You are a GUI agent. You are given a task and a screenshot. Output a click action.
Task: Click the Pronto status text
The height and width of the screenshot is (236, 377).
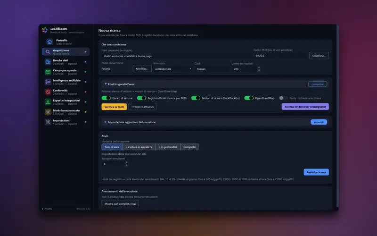[x=49, y=209]
